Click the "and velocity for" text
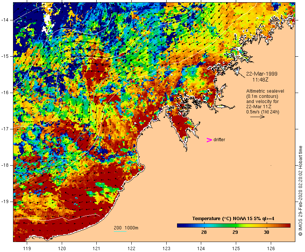 tap(262, 102)
